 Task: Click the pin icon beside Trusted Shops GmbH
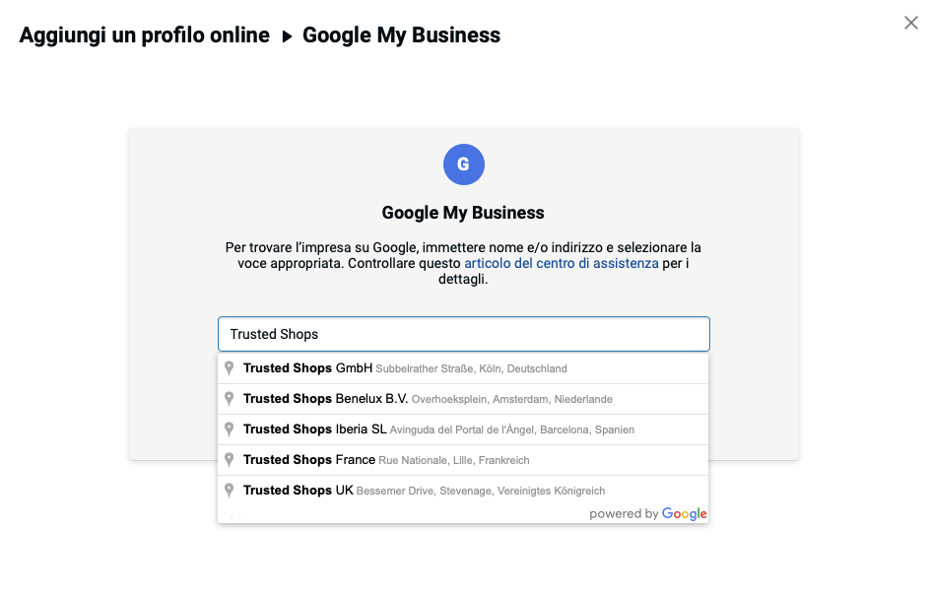[x=230, y=368]
